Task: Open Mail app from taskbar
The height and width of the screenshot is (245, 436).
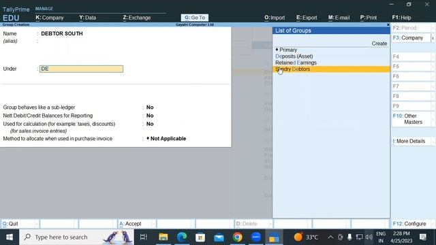Action: [x=219, y=237]
